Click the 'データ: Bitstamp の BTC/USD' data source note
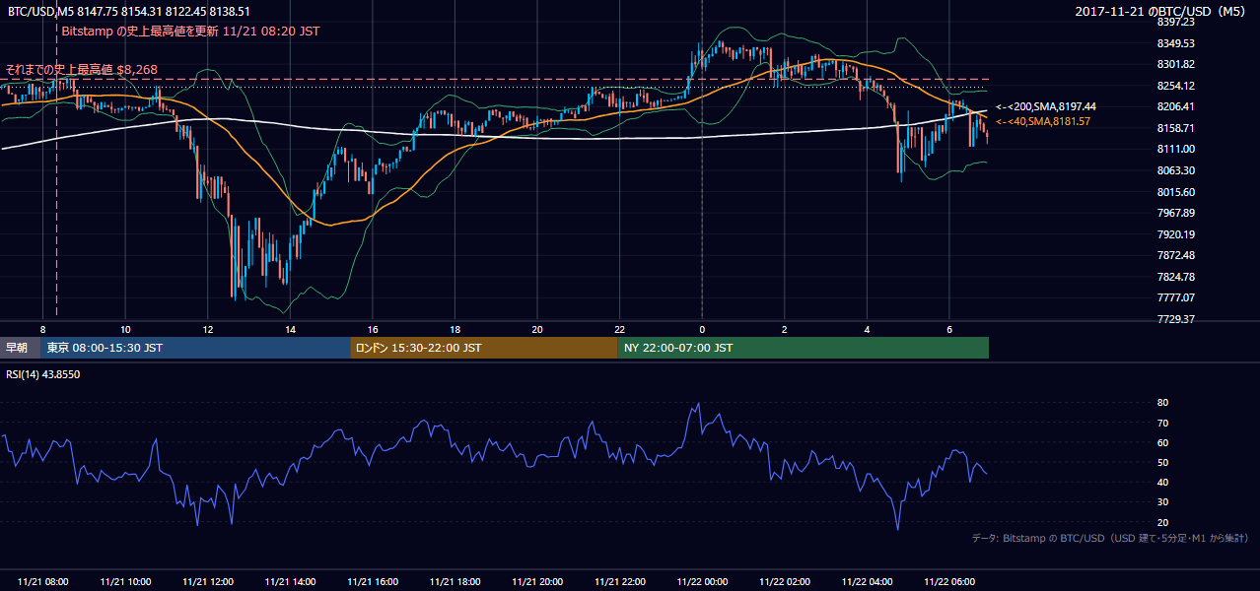The height and width of the screenshot is (591, 1260). click(1110, 539)
